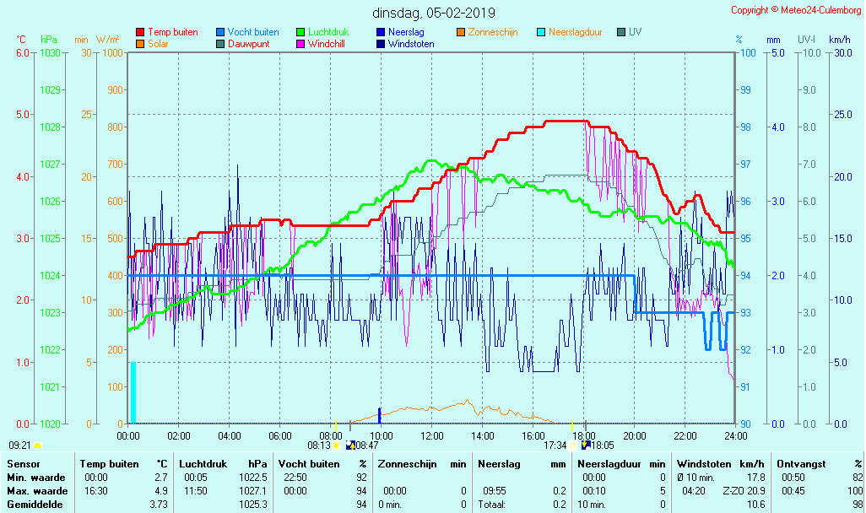Click the yellow sun icon beside 09:21
Screen dimensions: 866x513
tap(37, 445)
